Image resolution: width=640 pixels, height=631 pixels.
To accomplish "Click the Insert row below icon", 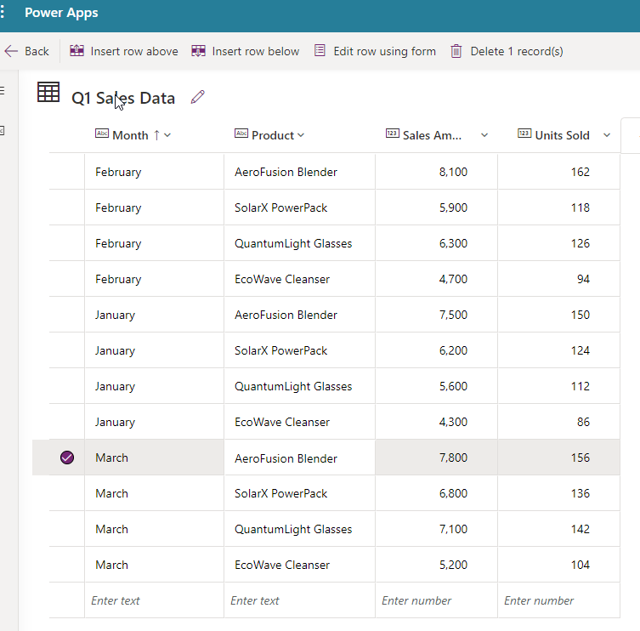I will pos(198,51).
